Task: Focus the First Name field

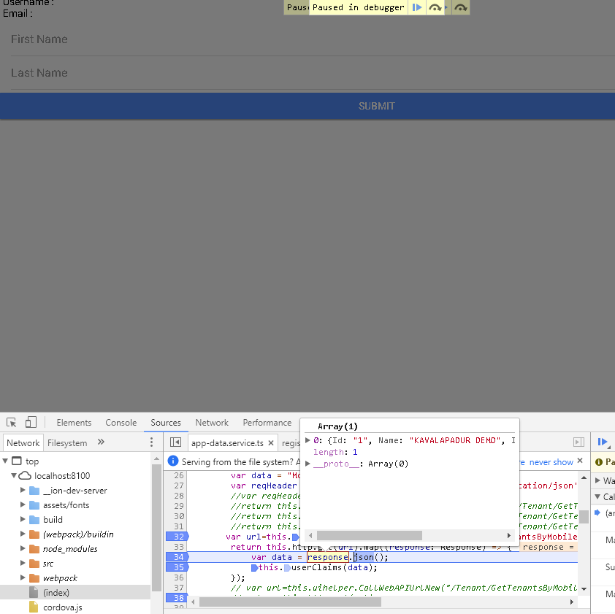Action: click(313, 39)
